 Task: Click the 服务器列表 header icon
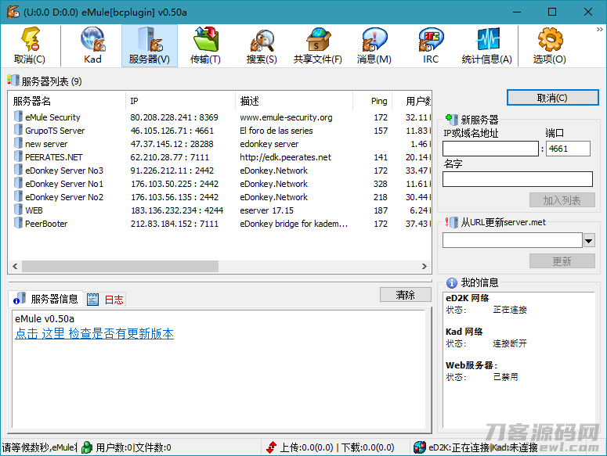13,81
